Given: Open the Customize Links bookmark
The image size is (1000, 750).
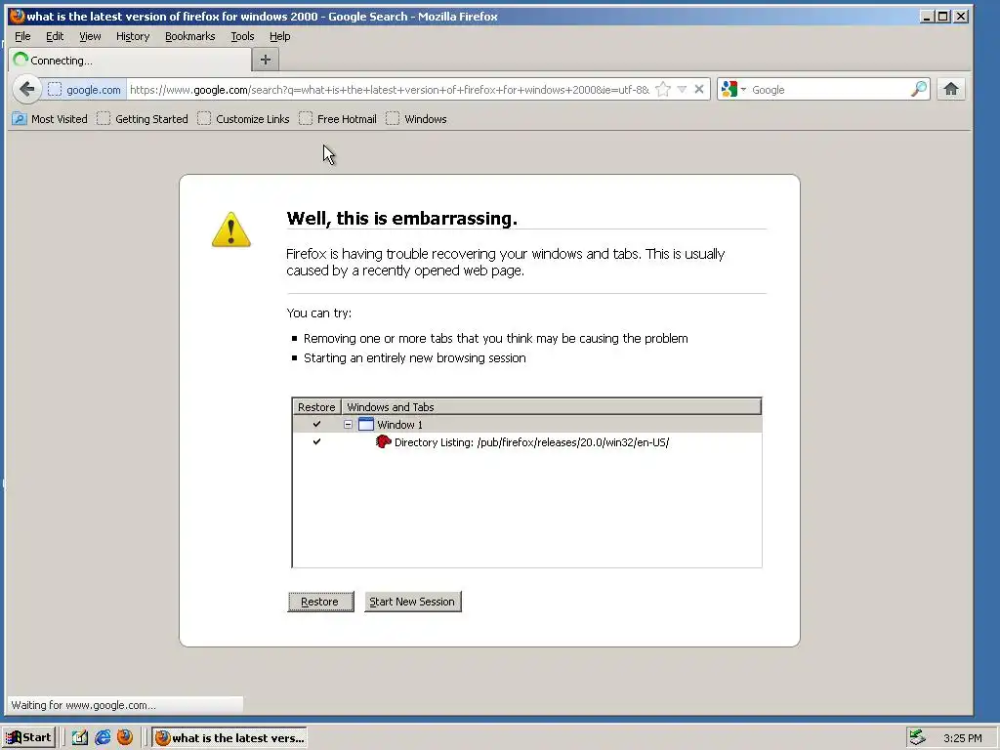Looking at the screenshot, I should [243, 118].
